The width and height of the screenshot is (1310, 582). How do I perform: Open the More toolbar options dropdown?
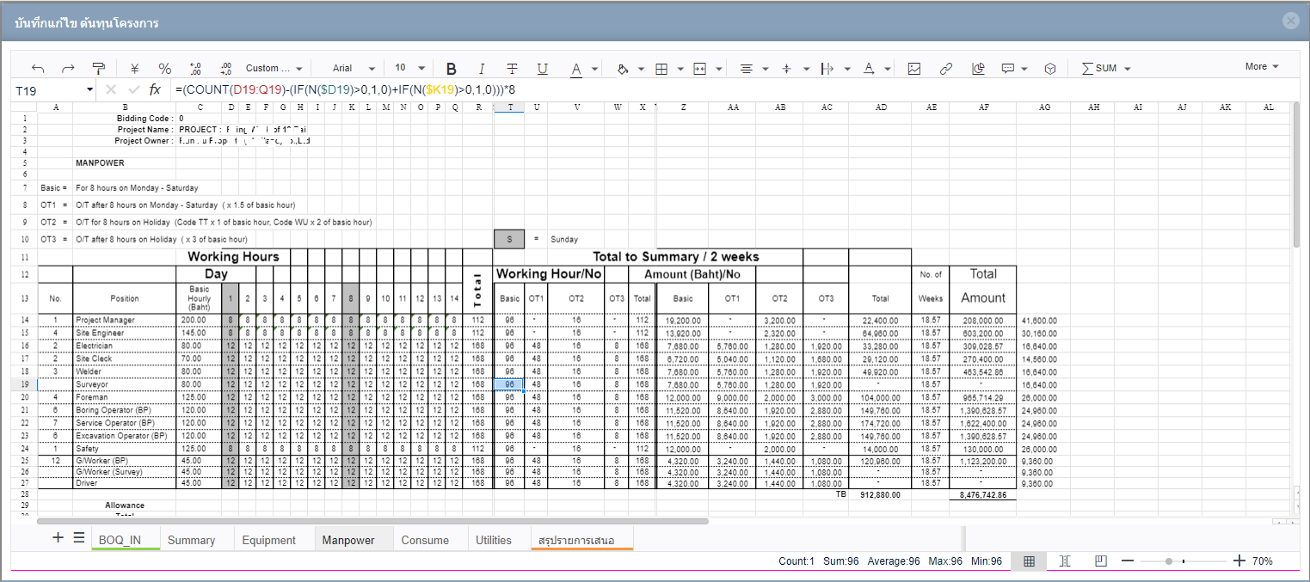pos(1261,67)
